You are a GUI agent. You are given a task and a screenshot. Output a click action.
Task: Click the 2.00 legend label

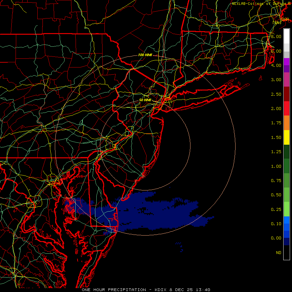click(x=276, y=109)
